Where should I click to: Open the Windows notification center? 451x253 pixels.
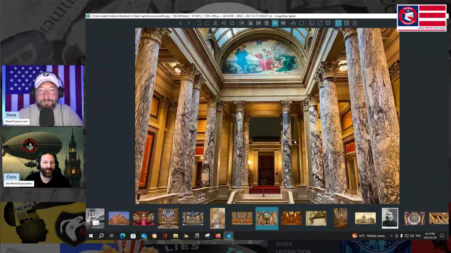point(442,236)
